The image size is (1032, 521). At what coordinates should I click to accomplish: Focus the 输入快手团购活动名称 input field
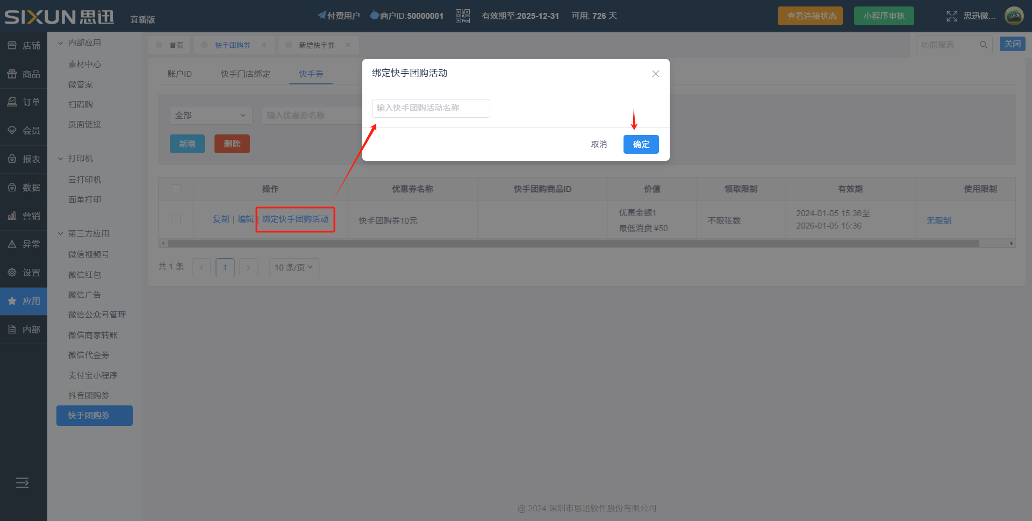click(431, 108)
